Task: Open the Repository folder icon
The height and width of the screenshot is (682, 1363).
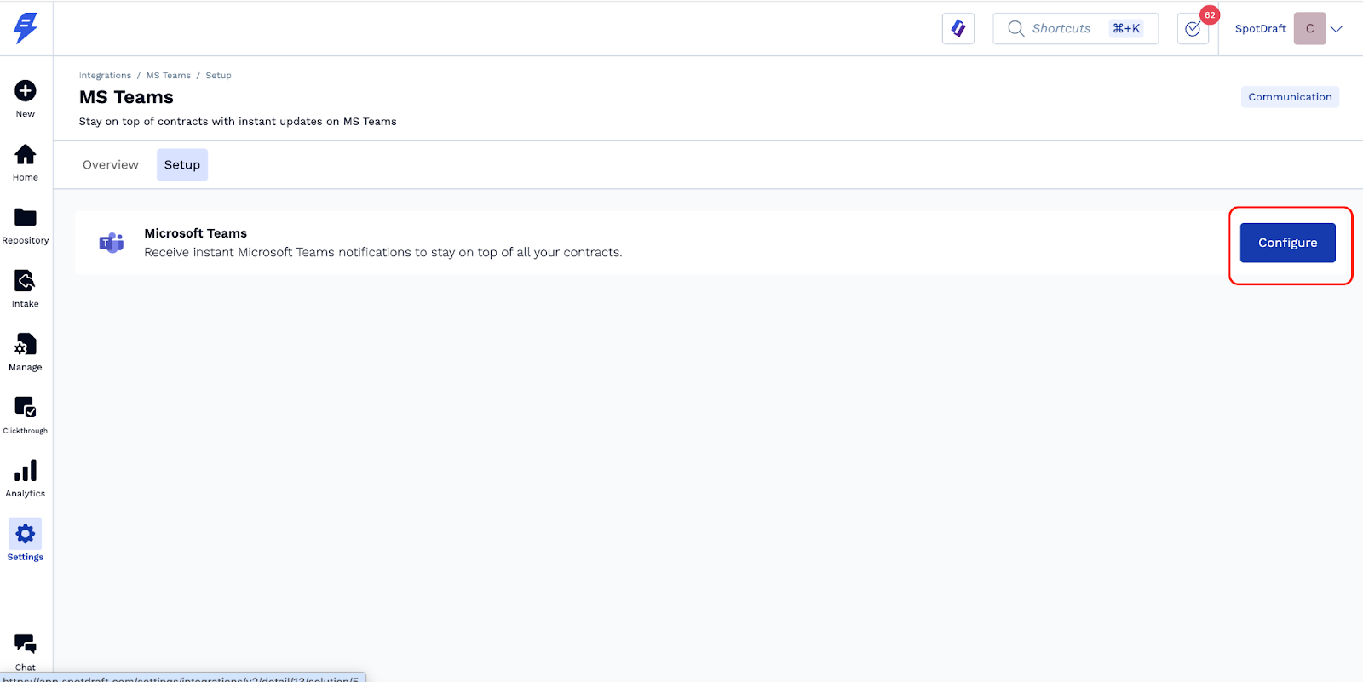Action: click(26, 218)
